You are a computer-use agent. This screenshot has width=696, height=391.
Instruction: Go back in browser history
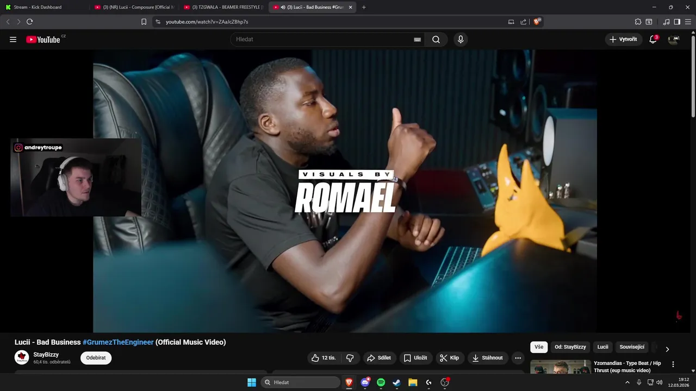coord(8,22)
